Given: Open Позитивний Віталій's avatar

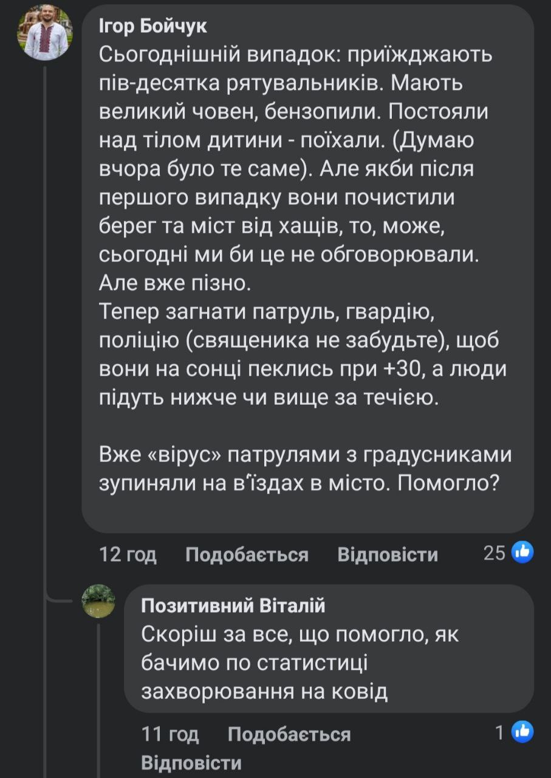Looking at the screenshot, I should click(x=98, y=601).
